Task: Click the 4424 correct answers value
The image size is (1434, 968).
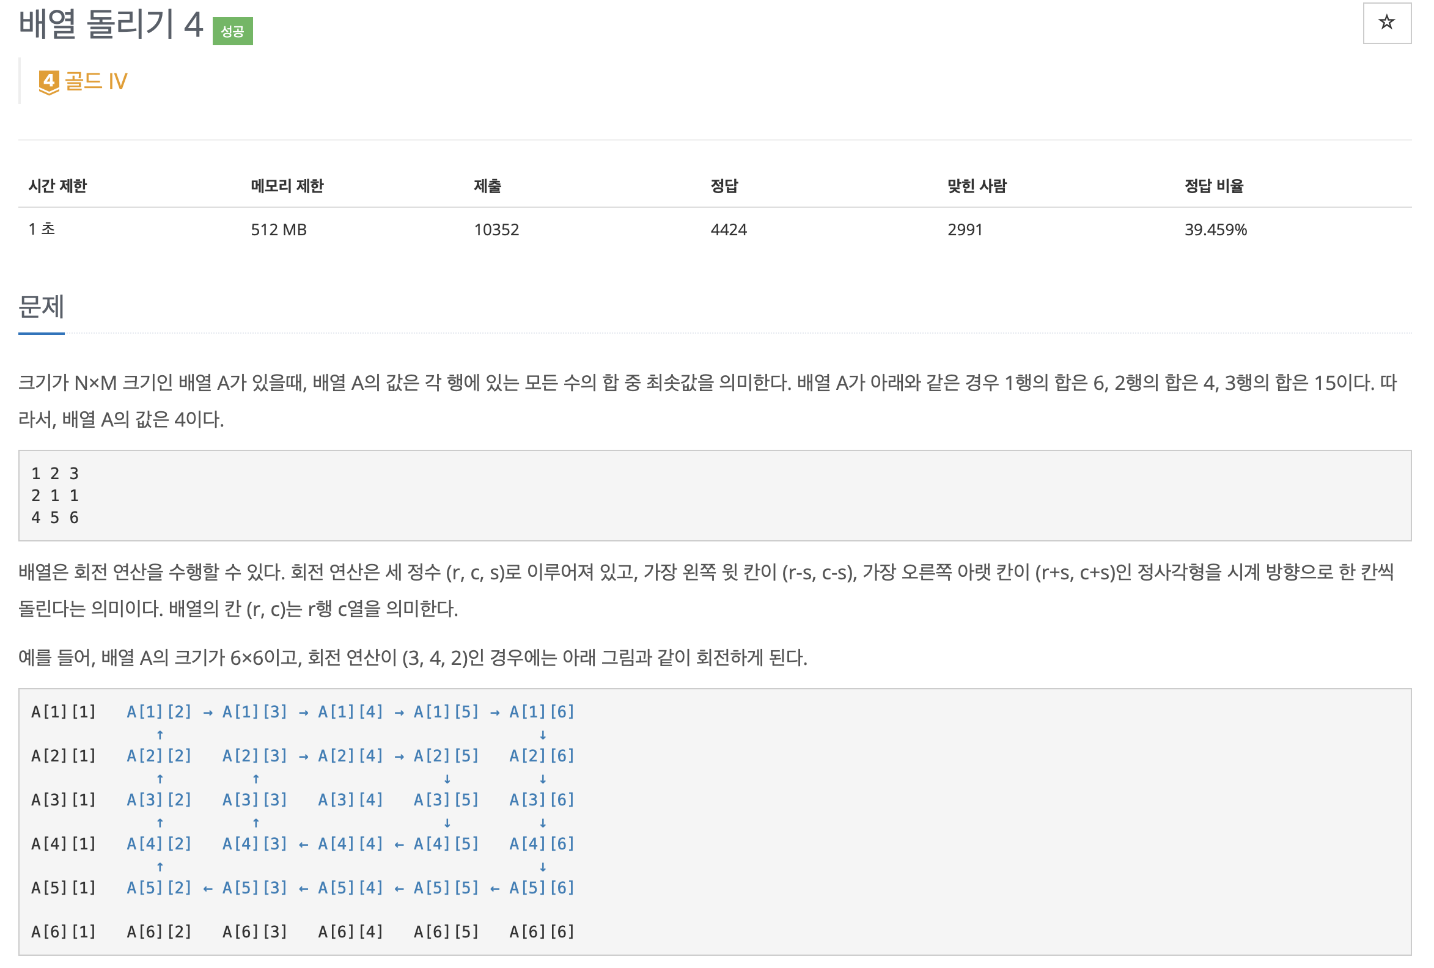Action: (728, 230)
